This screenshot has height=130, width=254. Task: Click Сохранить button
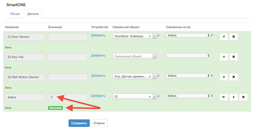pyautogui.click(x=79, y=123)
